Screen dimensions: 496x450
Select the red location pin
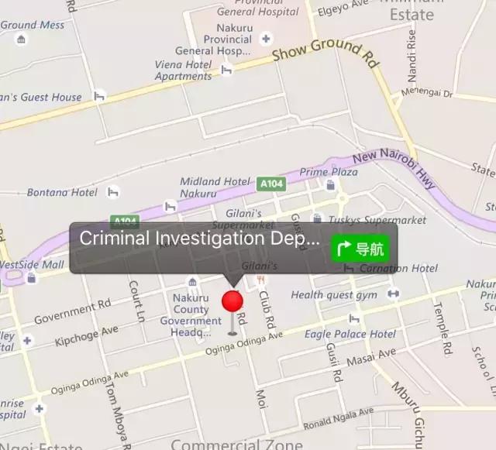coord(232,301)
